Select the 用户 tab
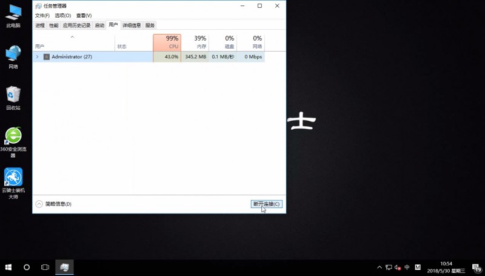Viewport: 485px width, 276px height. [113, 25]
